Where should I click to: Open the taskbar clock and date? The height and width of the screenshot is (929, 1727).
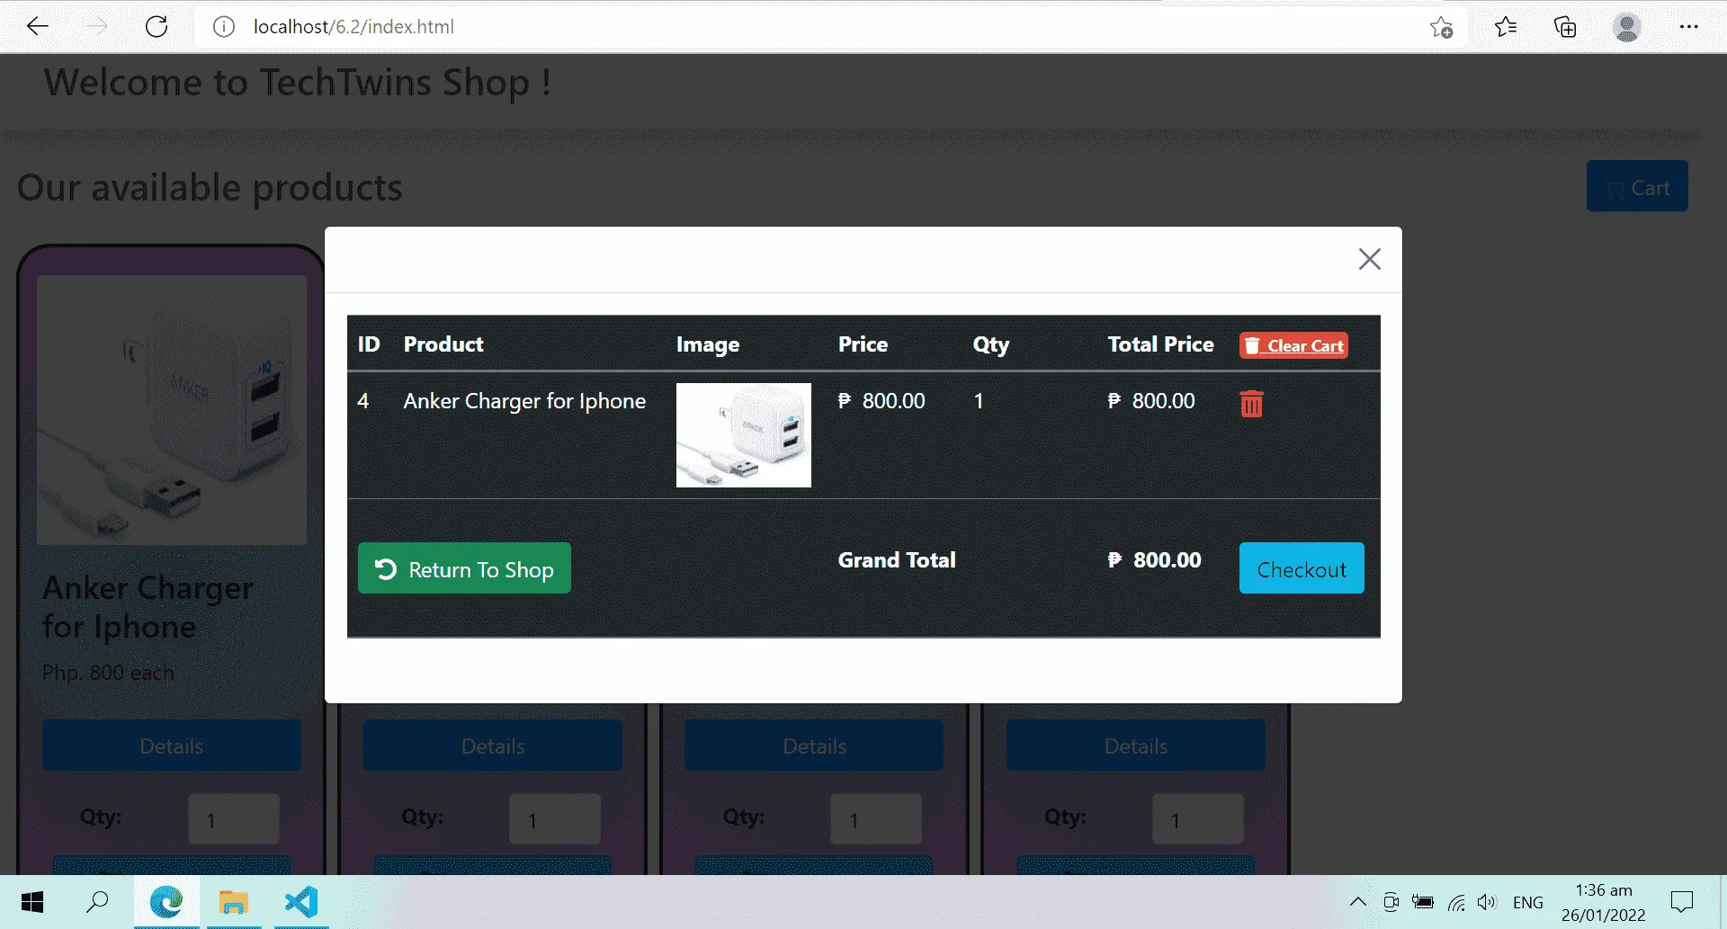click(x=1603, y=902)
